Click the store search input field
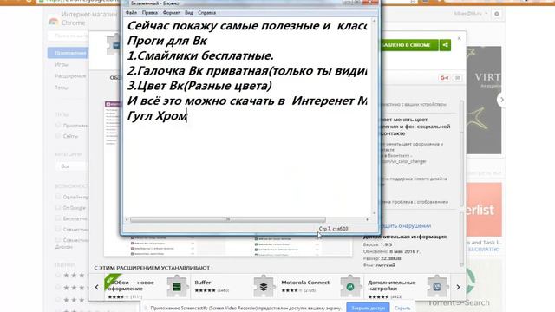This screenshot has height=312, width=555. tap(69, 36)
